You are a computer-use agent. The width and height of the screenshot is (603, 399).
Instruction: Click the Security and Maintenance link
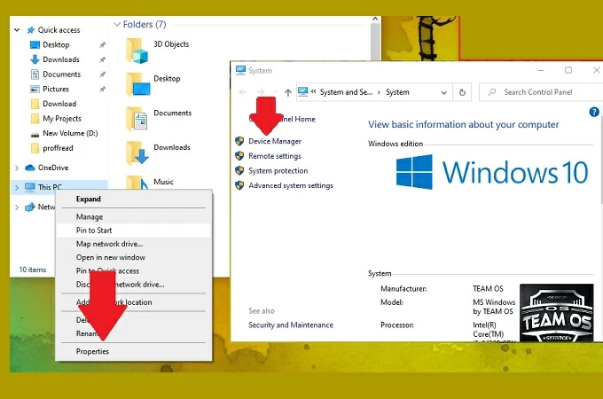click(291, 325)
